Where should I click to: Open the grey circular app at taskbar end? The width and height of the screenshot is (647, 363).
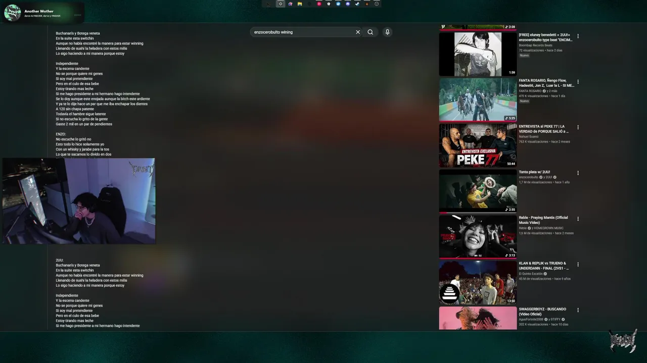[x=377, y=4]
